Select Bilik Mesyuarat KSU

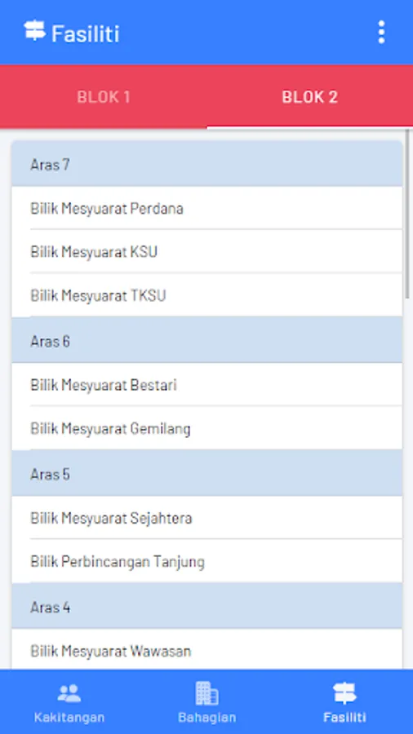(x=207, y=252)
